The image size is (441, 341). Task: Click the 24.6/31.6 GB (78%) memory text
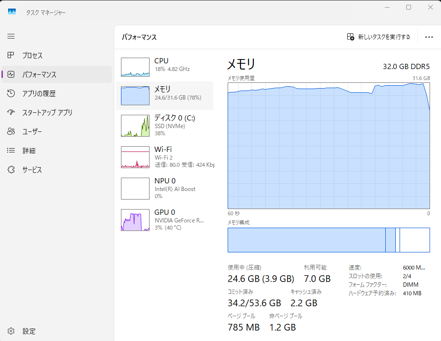pos(178,98)
